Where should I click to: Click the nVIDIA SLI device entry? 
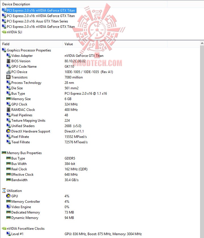(14, 32)
